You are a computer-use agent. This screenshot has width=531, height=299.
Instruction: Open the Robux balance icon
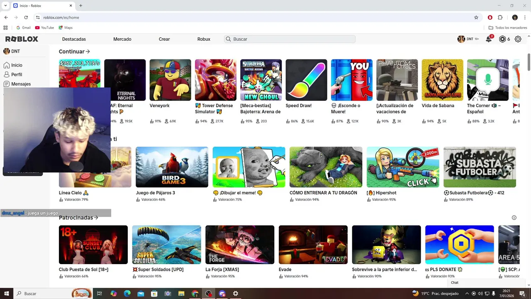(x=502, y=39)
